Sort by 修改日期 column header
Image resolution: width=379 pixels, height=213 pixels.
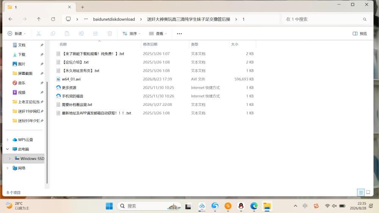coord(150,44)
